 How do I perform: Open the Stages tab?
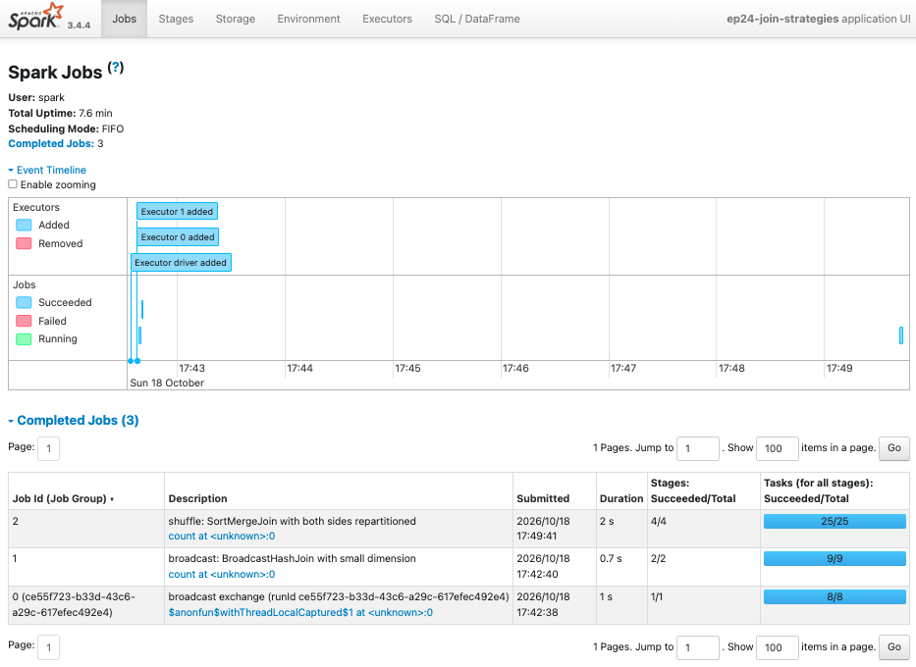point(176,19)
